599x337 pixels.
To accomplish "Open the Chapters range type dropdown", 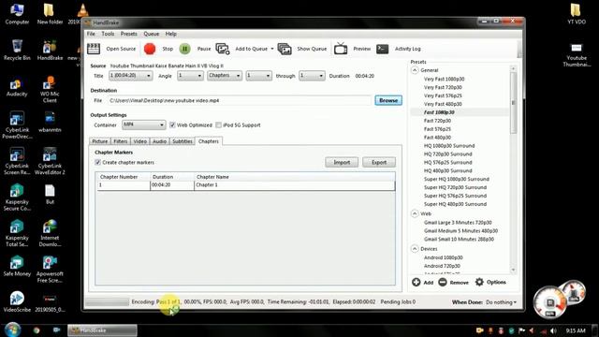I will 225,76.
